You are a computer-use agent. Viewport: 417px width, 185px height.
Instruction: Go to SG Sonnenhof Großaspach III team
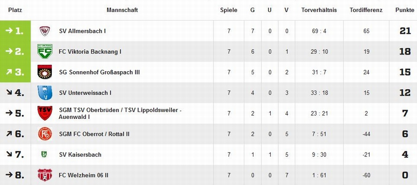(x=100, y=72)
